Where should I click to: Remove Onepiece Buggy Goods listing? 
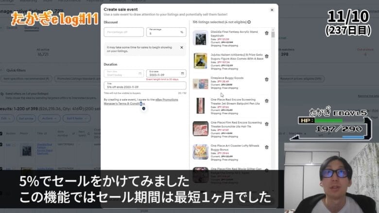(267, 80)
